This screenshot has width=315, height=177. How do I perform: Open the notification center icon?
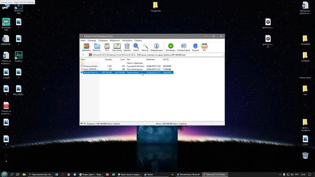[310, 175]
